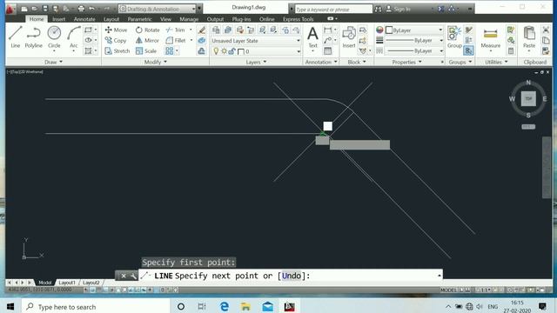Click the Undo option in command line
557x313 pixels.
coord(291,276)
